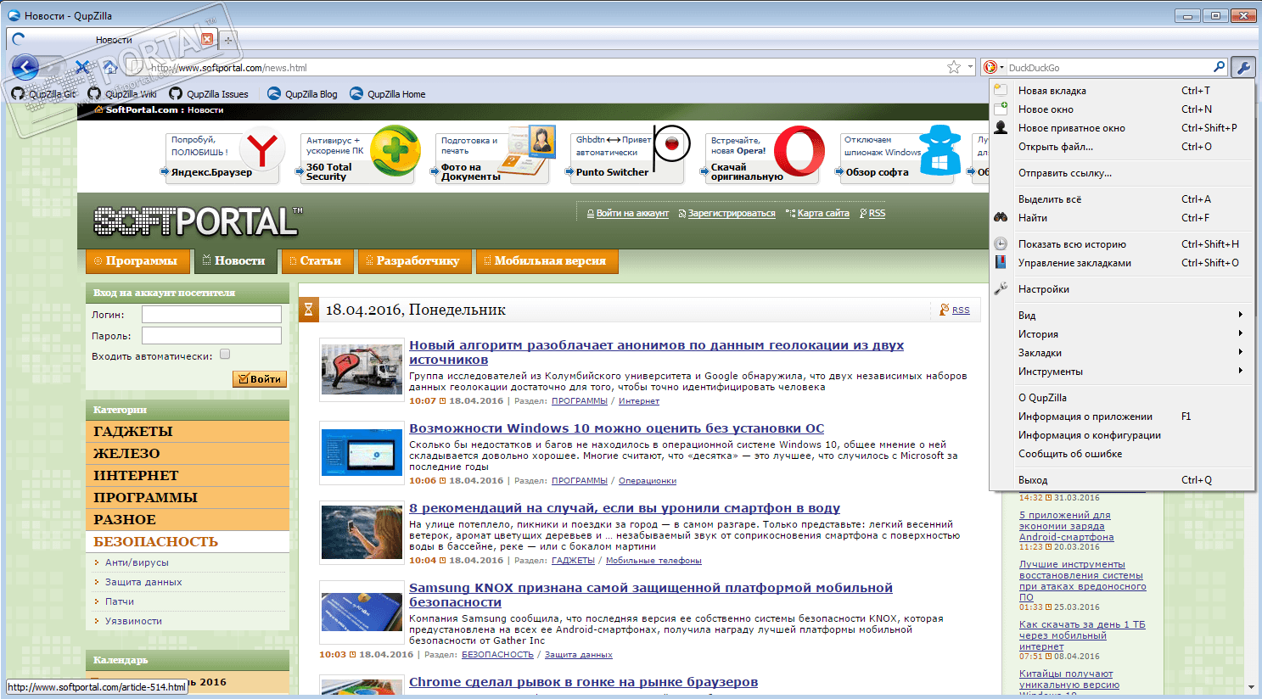The image size is (1262, 699).
Task: Open the Возможности Windows 10 article link
Action: (x=616, y=428)
